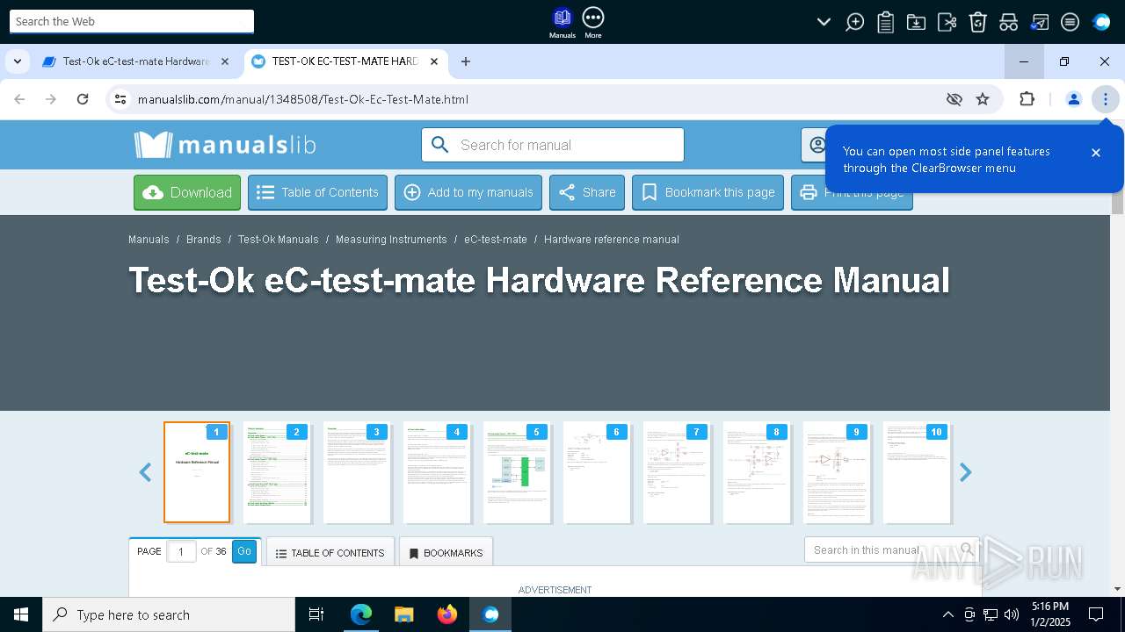1125x632 pixels.
Task: Click the Search for manual field
Action: (x=553, y=145)
